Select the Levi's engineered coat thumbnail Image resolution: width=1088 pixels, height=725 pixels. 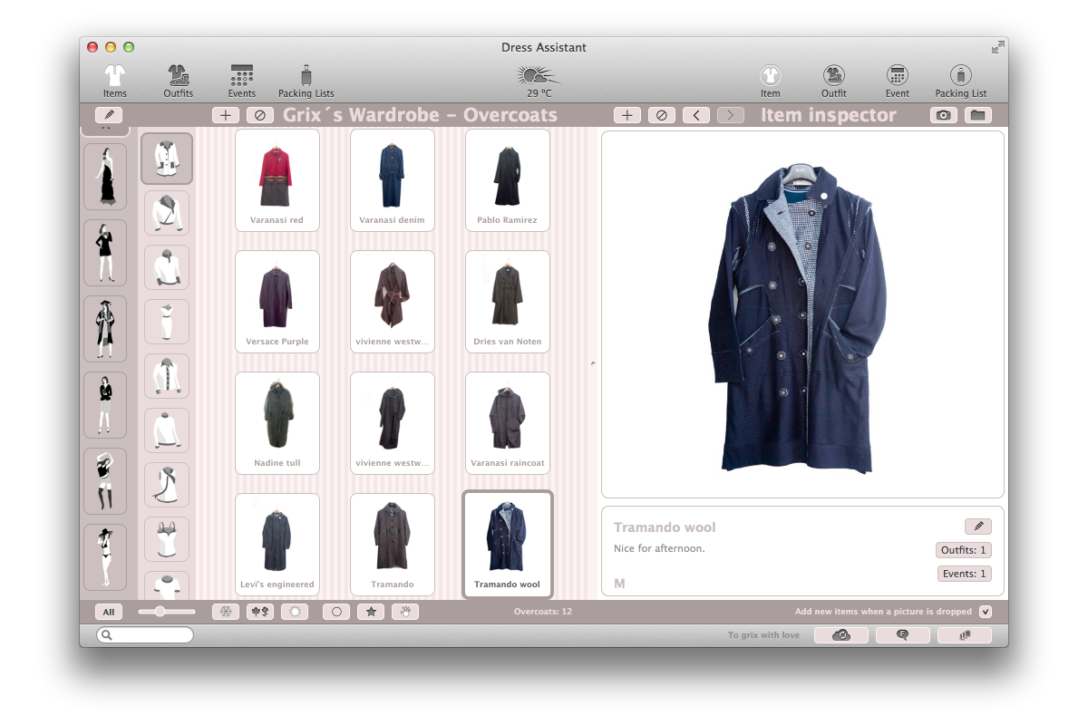coord(277,545)
